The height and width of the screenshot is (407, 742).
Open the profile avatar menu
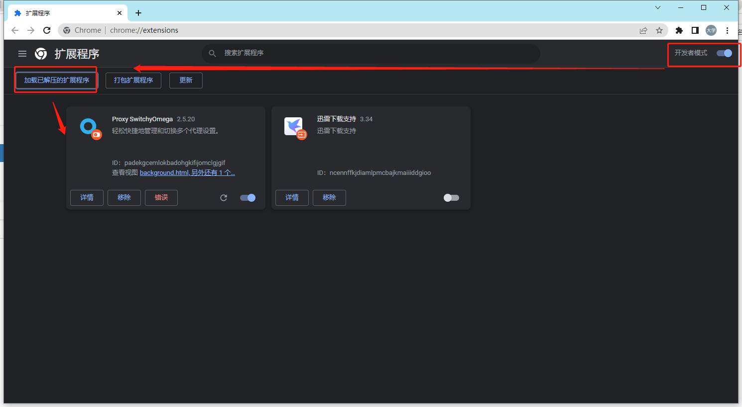coord(711,30)
